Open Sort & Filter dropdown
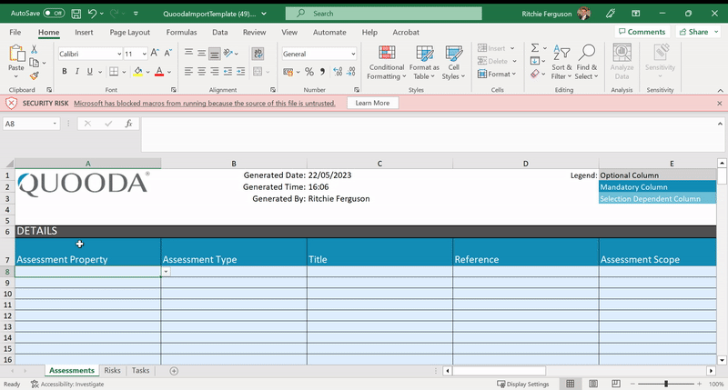 point(561,62)
